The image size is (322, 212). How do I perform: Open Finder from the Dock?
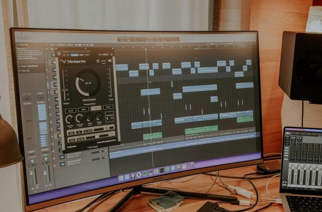pos(121,178)
